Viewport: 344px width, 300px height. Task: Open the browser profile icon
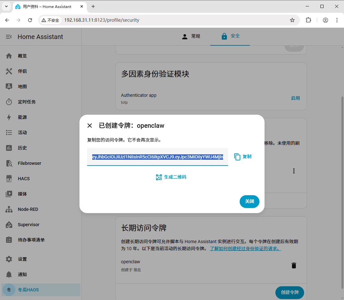tap(325, 20)
